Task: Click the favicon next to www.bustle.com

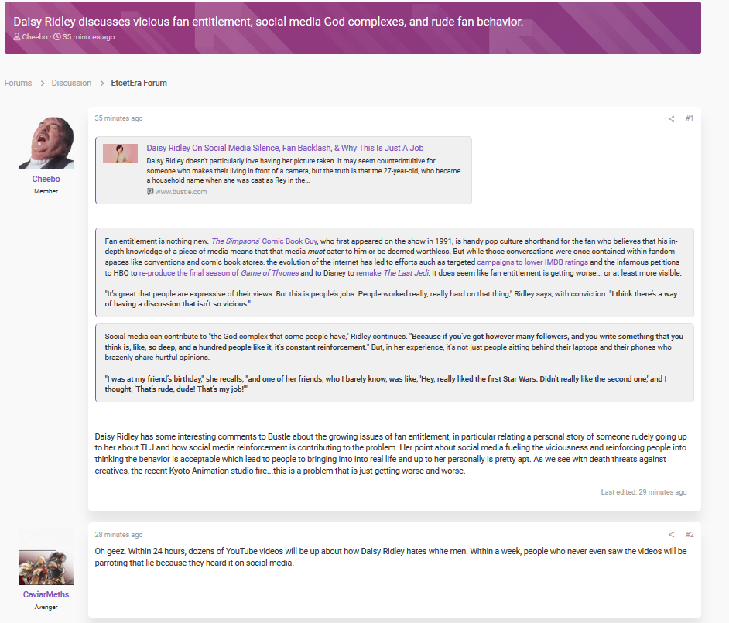Action: (x=150, y=192)
